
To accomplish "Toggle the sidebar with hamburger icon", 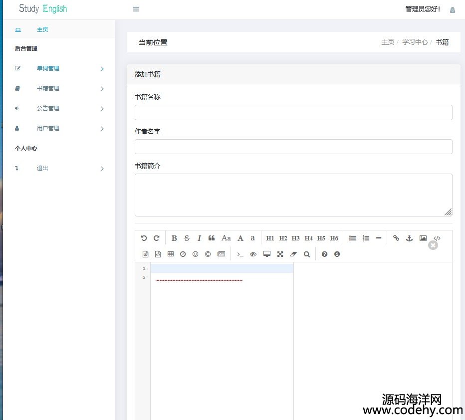I will pyautogui.click(x=136, y=9).
